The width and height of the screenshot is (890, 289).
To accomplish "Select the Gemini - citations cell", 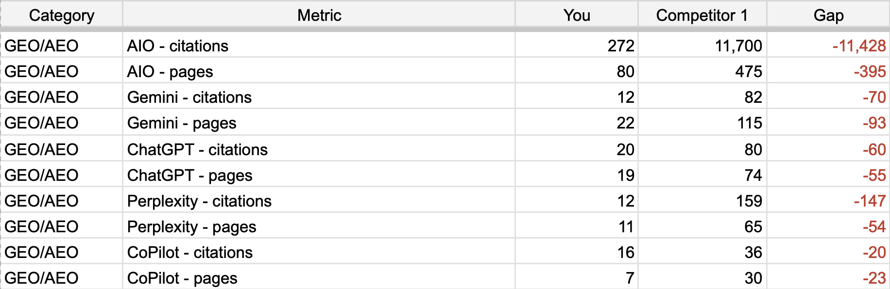I will (189, 97).
